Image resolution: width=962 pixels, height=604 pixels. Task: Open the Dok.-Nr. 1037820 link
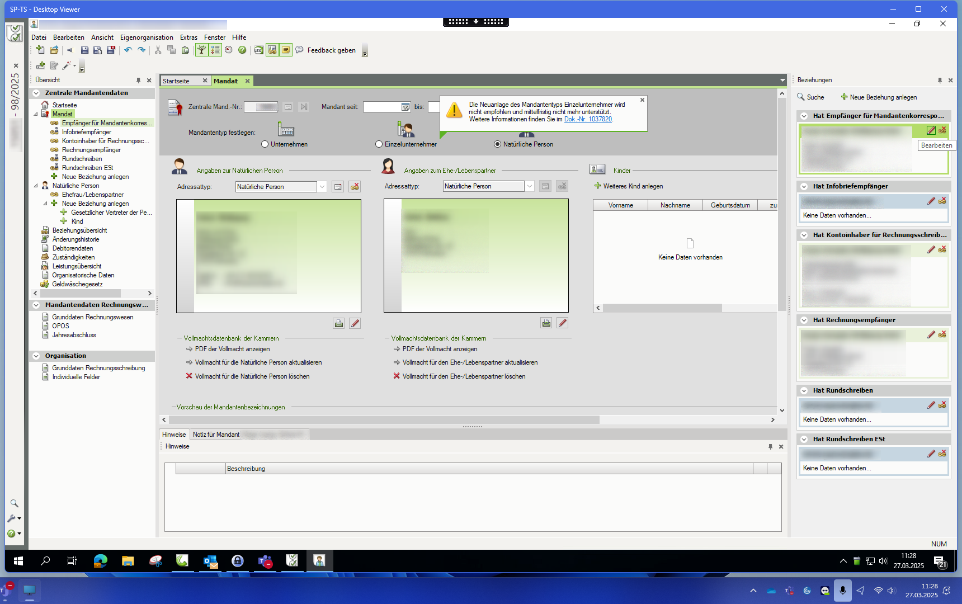[588, 119]
